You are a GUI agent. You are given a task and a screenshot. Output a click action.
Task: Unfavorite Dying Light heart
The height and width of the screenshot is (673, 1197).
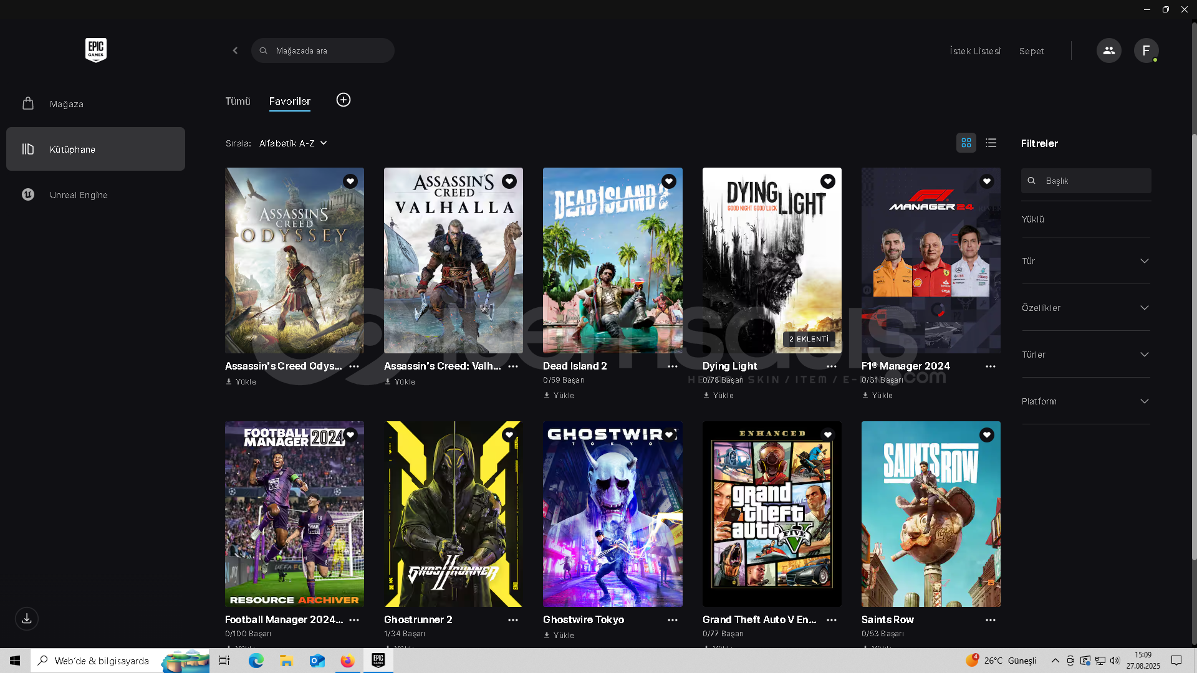tap(828, 181)
